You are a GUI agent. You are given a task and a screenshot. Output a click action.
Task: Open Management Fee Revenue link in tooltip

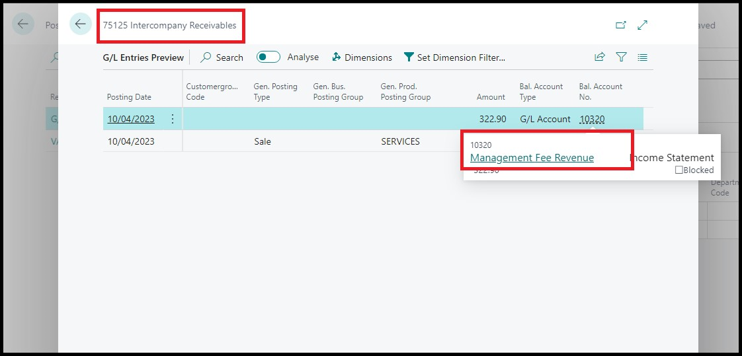[x=532, y=158]
